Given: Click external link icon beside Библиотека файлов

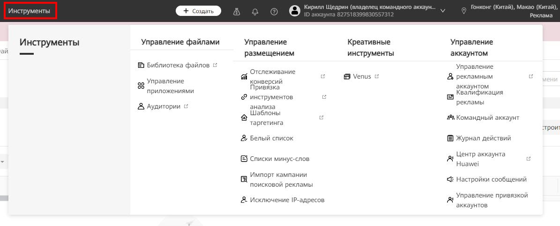Looking at the screenshot, I should (x=215, y=65).
